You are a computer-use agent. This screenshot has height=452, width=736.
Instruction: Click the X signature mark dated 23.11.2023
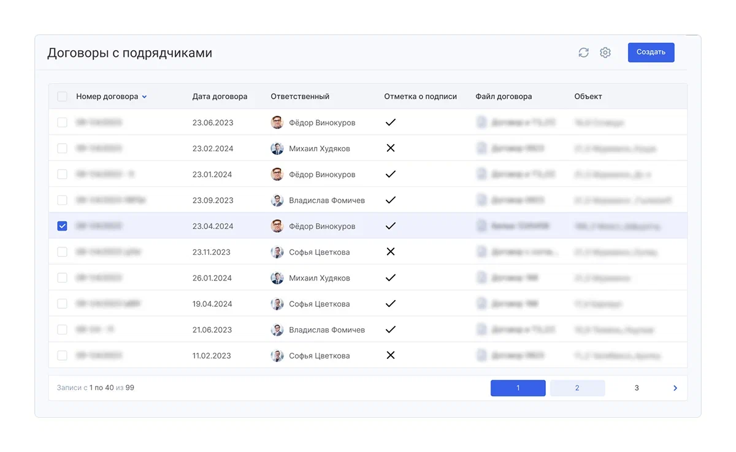[391, 252]
